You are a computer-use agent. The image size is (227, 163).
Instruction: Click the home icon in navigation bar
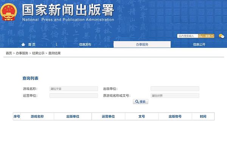click(23, 44)
